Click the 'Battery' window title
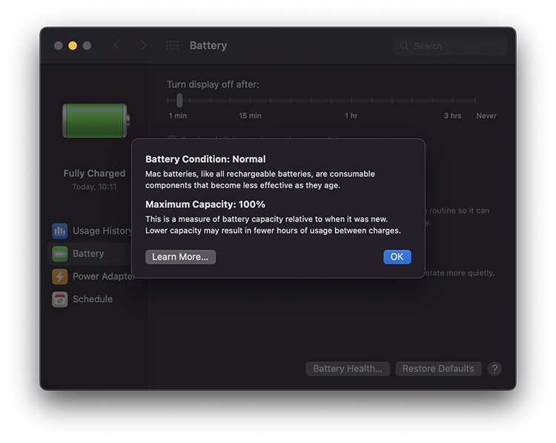The height and width of the screenshot is (443, 556). (208, 45)
